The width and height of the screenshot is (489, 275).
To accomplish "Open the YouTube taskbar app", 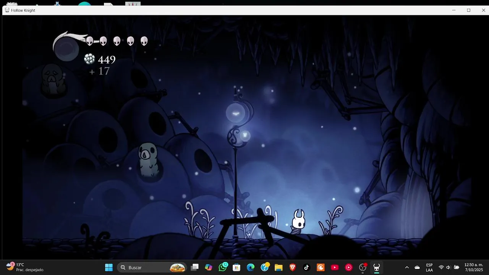I will tap(335, 267).
